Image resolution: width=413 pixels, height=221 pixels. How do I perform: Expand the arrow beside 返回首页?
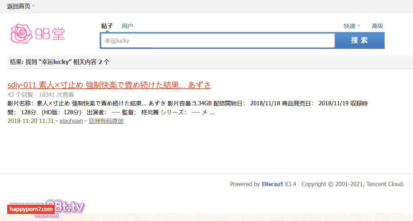[x=33, y=6]
